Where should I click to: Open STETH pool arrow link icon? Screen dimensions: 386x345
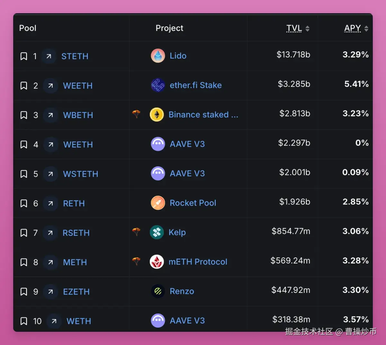pos(49,56)
